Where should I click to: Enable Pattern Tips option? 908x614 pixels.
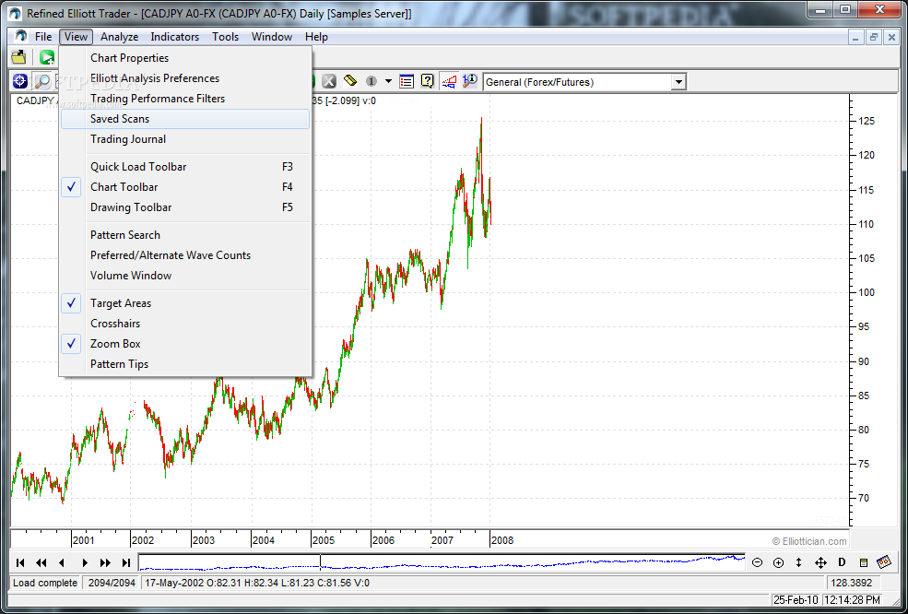coord(185,364)
